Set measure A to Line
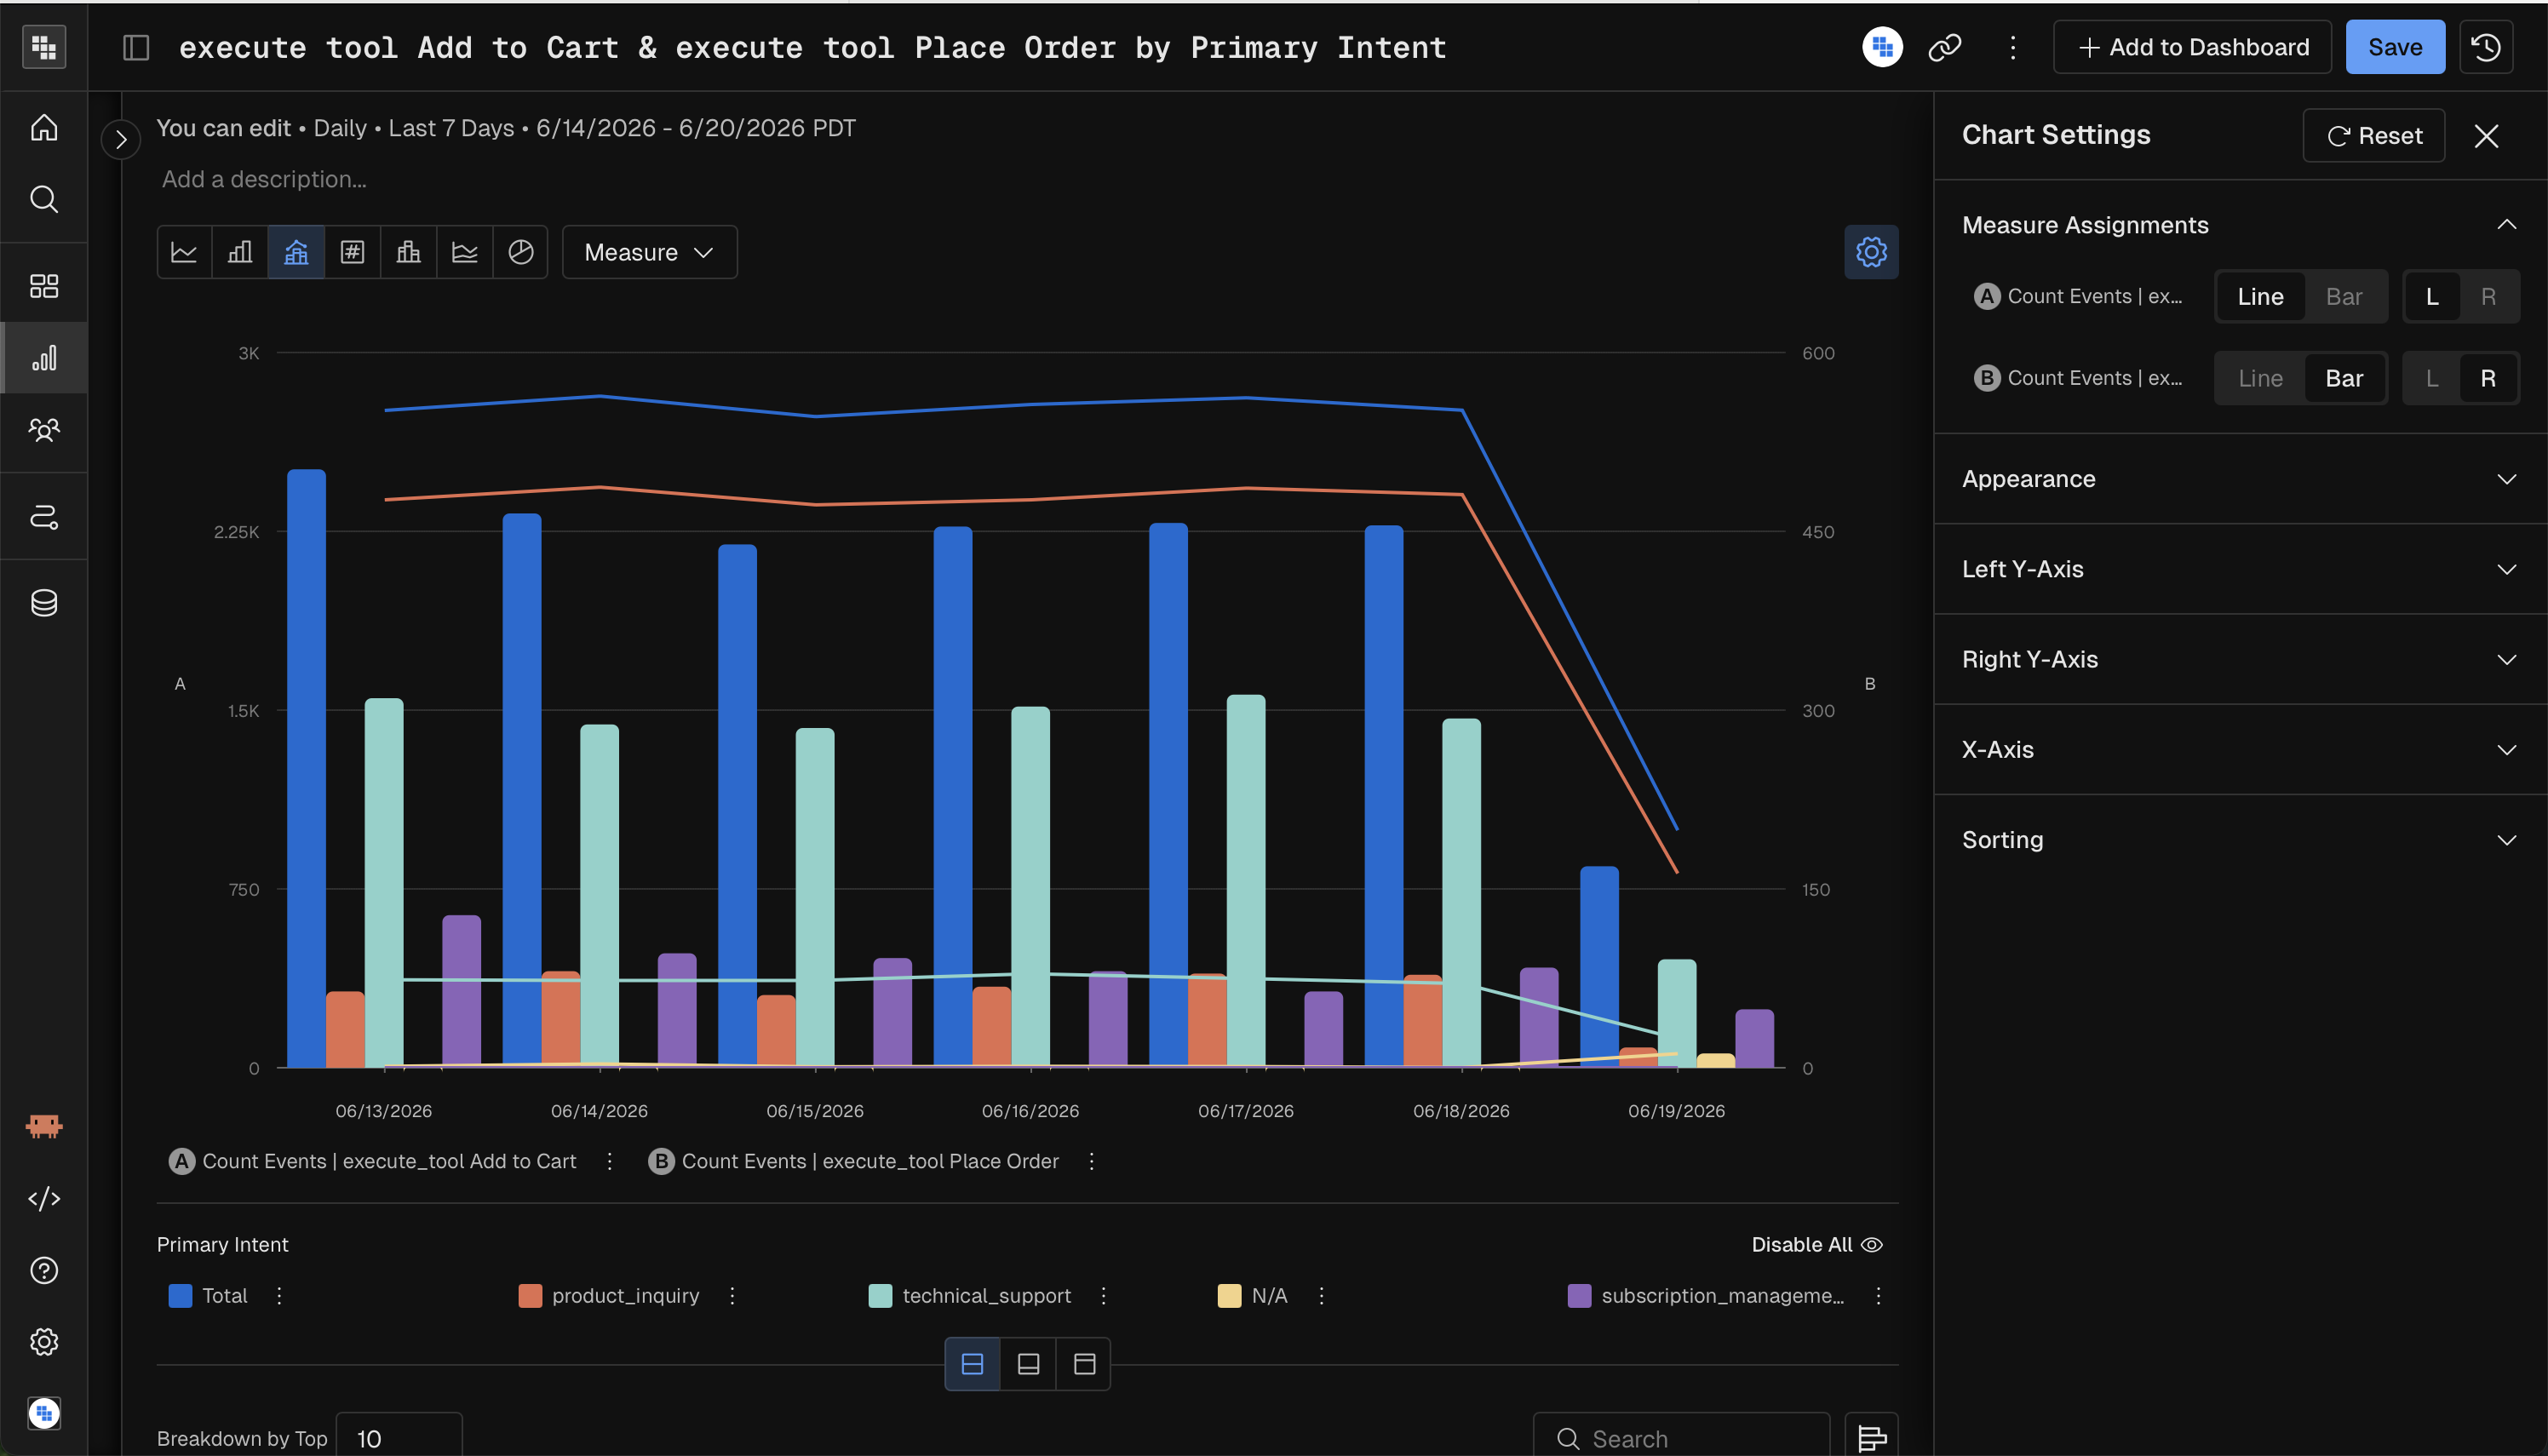Screen dimensions: 2548x1456 click(x=2260, y=297)
